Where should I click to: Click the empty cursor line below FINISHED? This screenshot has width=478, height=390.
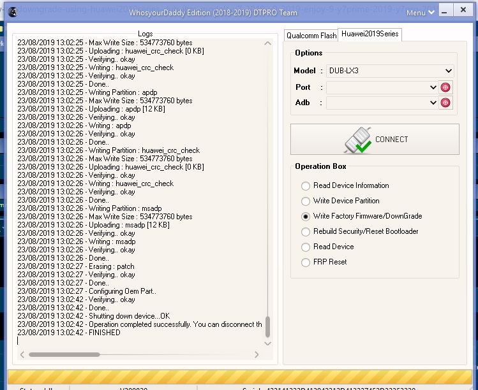[x=140, y=341]
